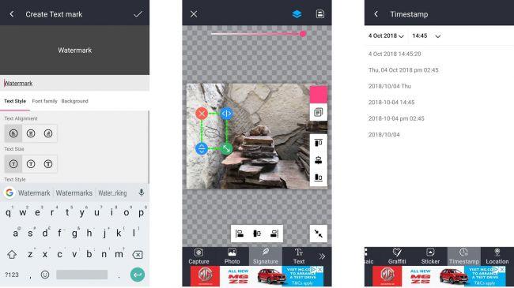Image resolution: width=514 pixels, height=288 pixels.
Task: Align signature to vertical center
Action: coord(319,160)
